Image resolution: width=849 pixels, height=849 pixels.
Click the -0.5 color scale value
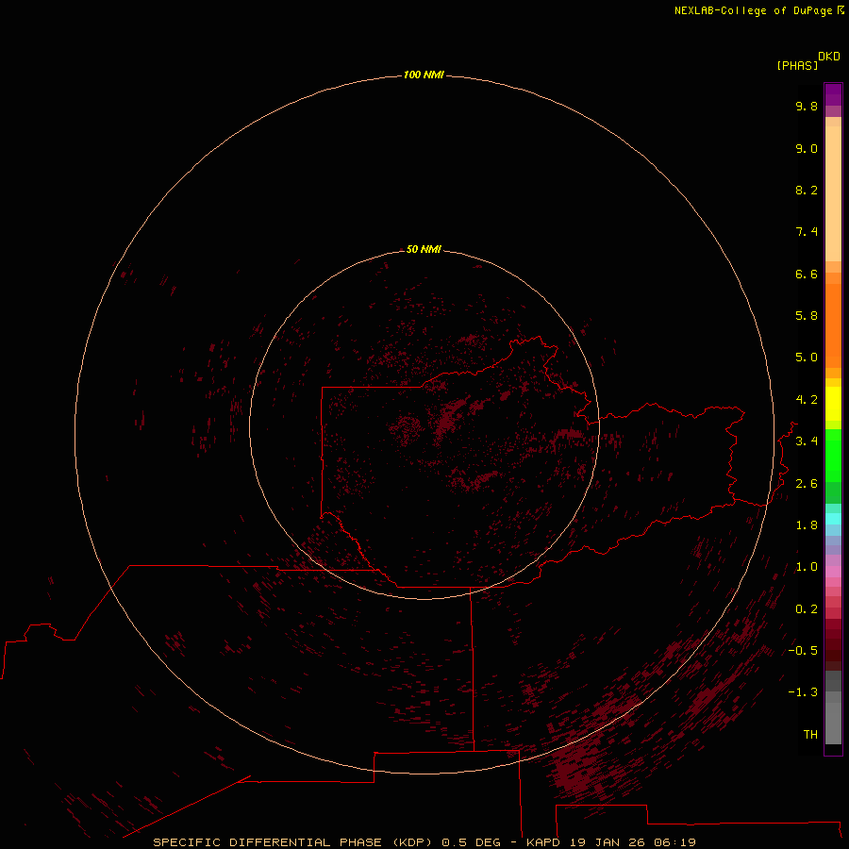pos(803,651)
